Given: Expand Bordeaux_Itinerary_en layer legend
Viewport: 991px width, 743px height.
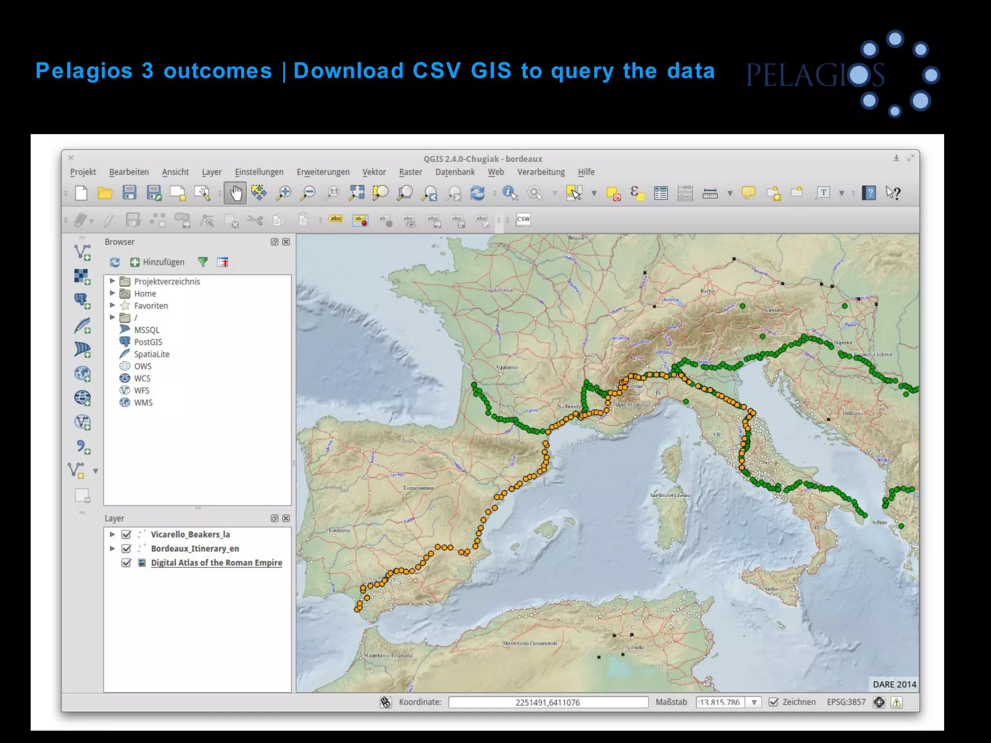Looking at the screenshot, I should 112,549.
